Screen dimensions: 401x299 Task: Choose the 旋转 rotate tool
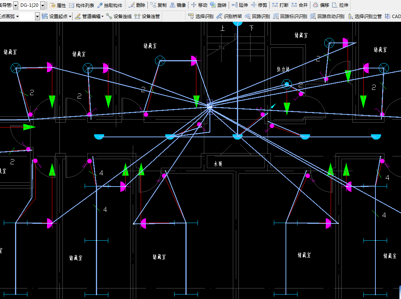218,5
